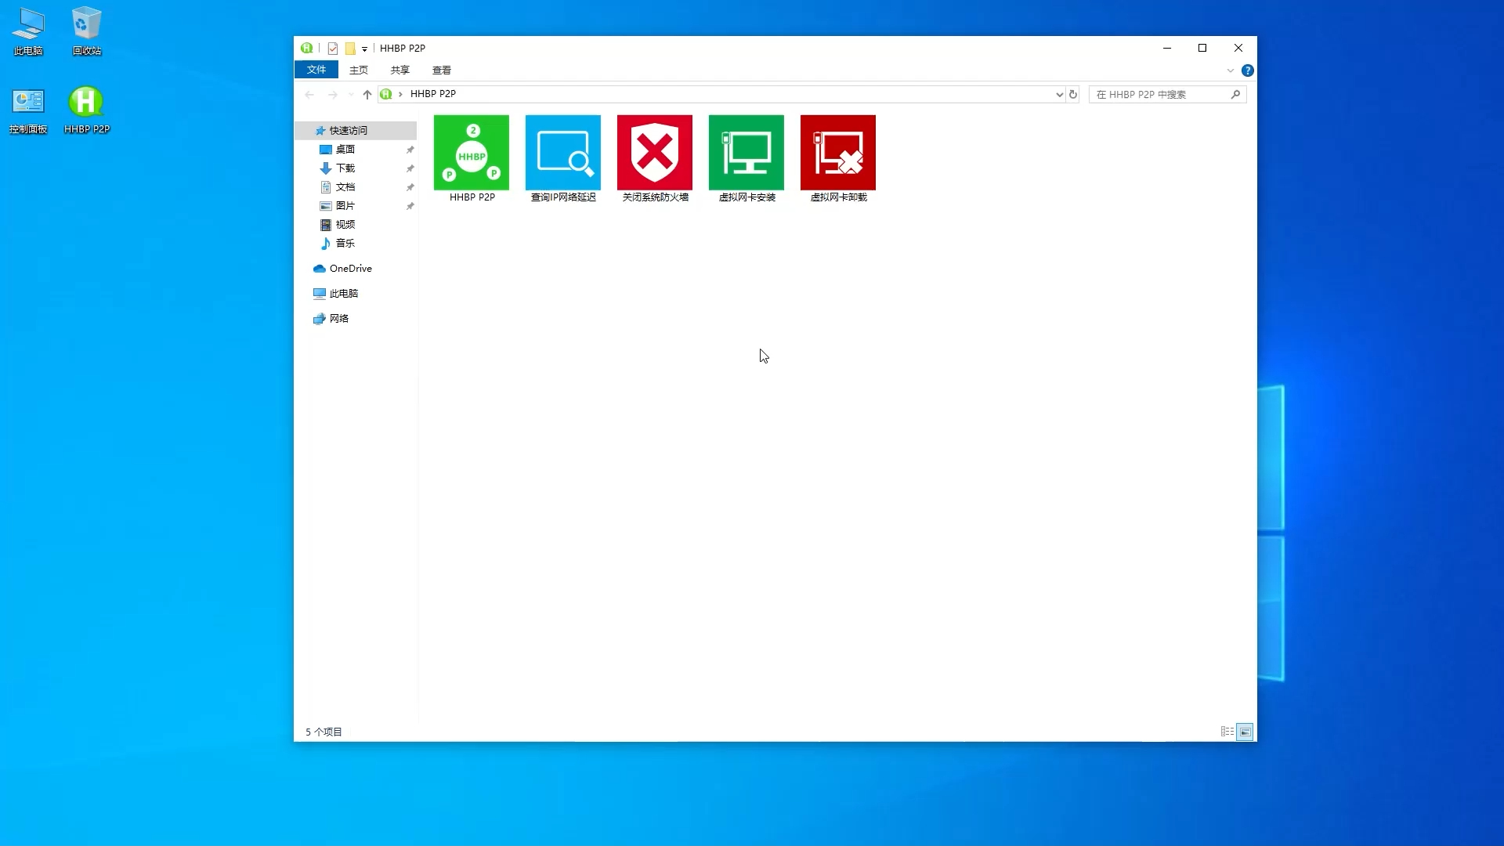Click the new folder icon in title bar
The width and height of the screenshot is (1504, 846).
tap(350, 49)
